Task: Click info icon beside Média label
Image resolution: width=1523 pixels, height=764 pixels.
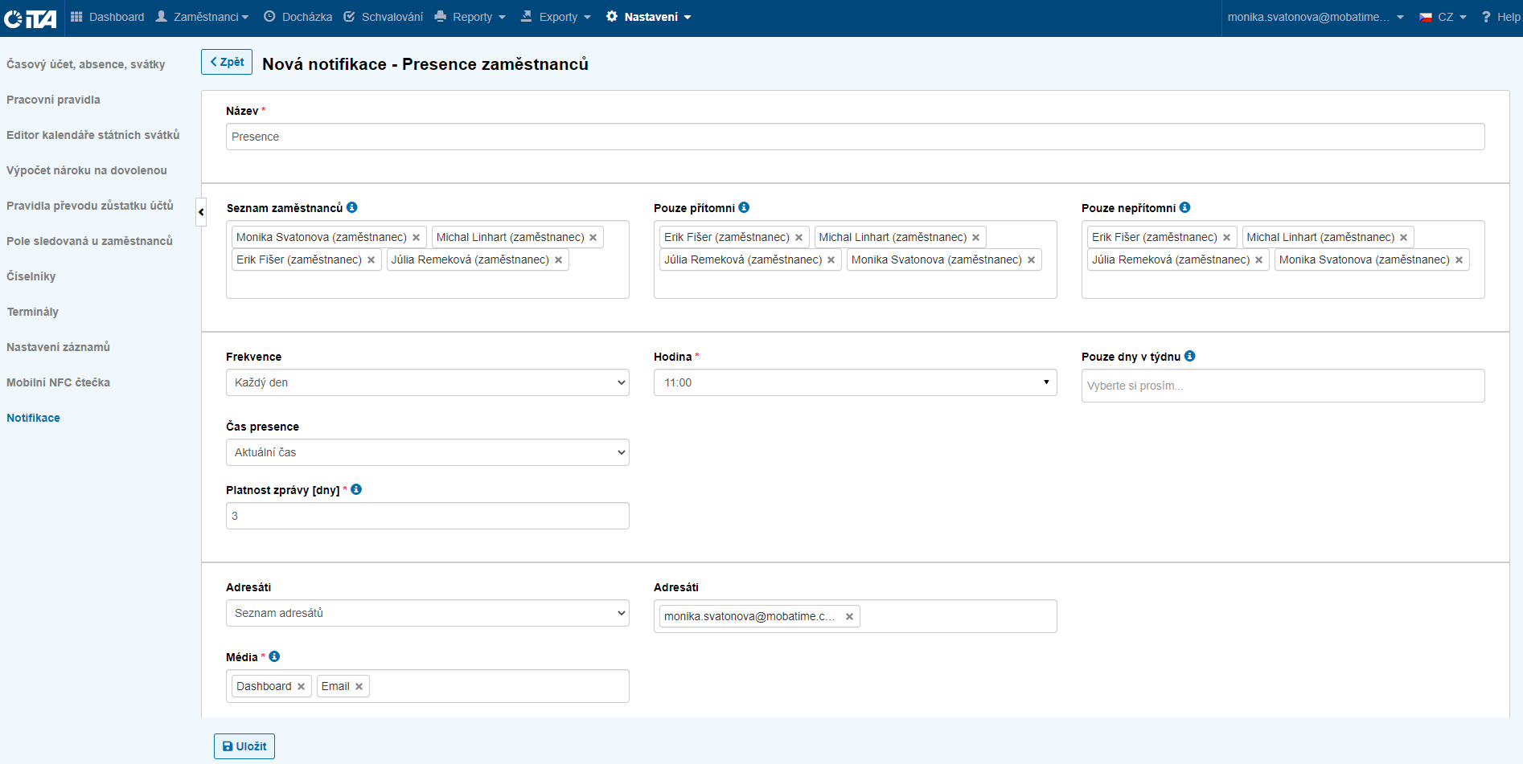Action: coord(274,656)
